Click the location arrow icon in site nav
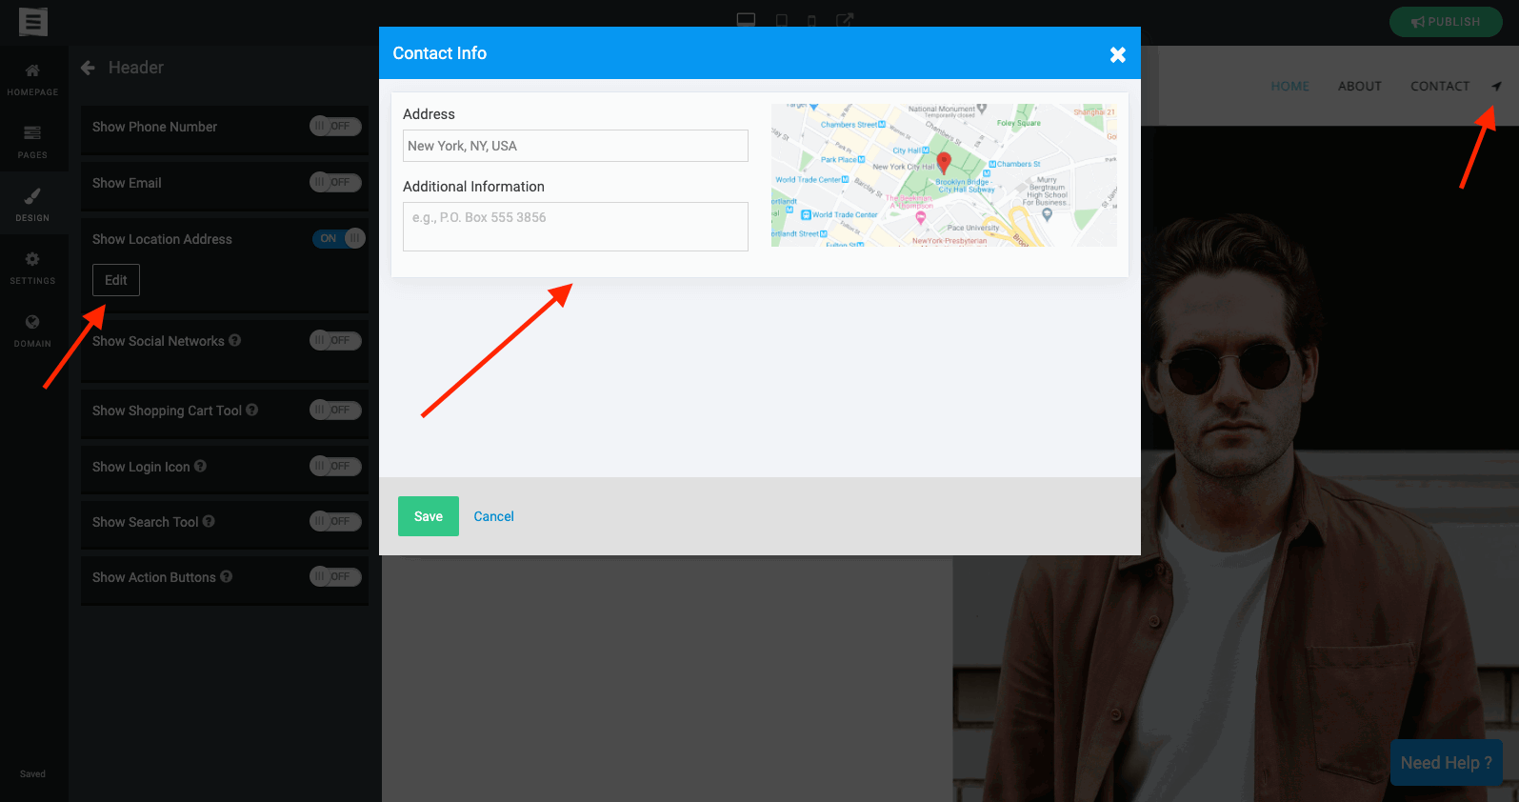 click(1496, 86)
